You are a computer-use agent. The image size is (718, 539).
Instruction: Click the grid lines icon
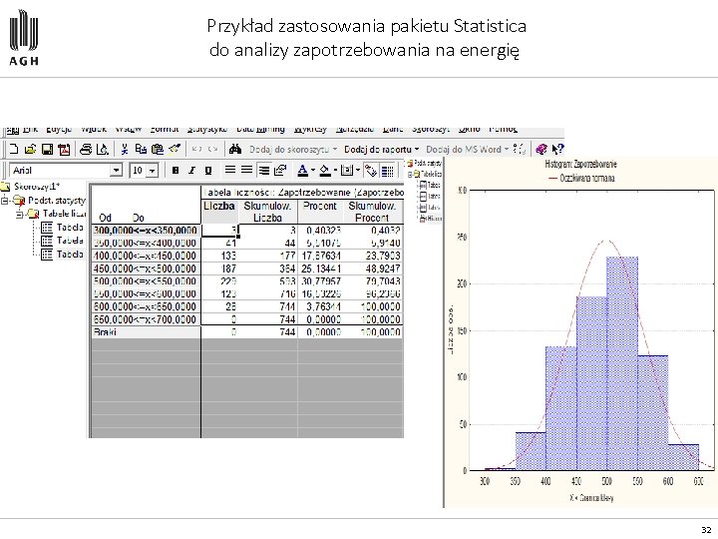click(387, 171)
